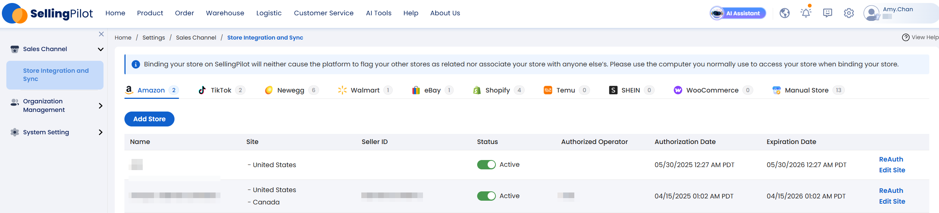
Task: Click the View Help link text
Action: click(x=925, y=37)
